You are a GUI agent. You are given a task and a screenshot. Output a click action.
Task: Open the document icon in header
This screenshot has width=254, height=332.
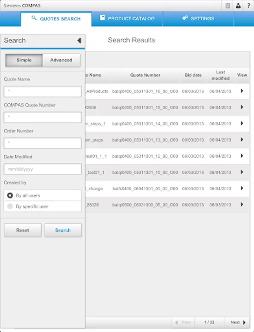227,6
